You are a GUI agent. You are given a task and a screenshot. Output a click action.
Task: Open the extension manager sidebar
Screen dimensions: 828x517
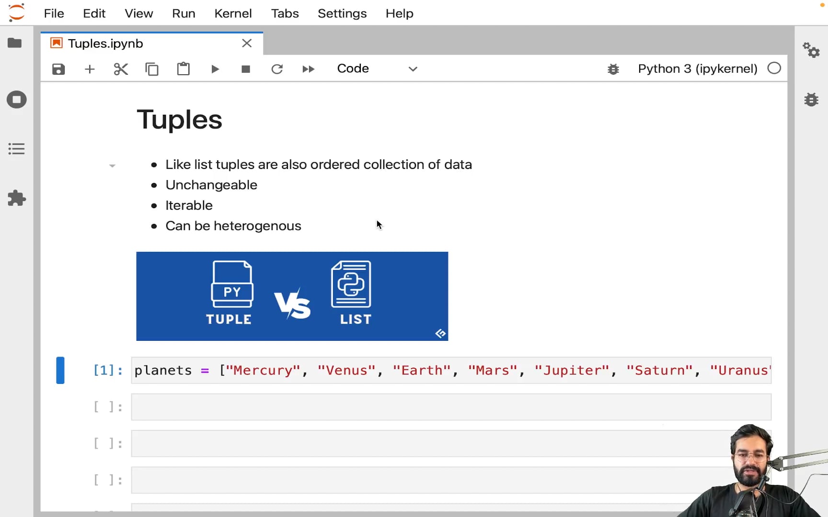coord(16,198)
